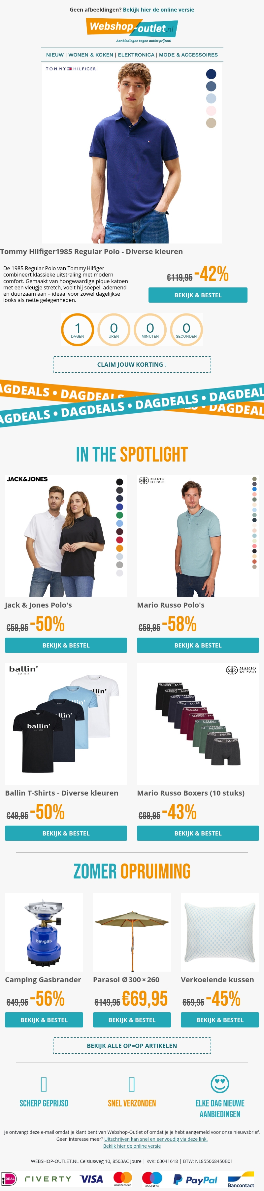This screenshot has height=1191, width=264.
Task: Click the unsubscribe link 'Uitschrijven kan snel'
Action: click(x=156, y=1139)
